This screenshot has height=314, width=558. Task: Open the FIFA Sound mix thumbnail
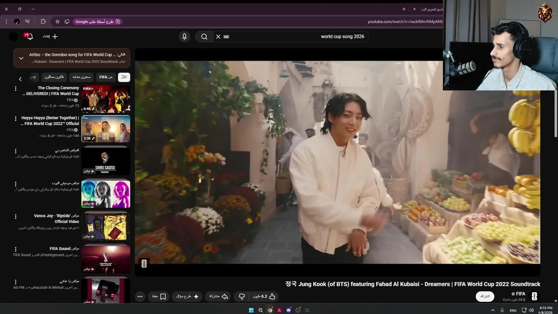coord(105,259)
